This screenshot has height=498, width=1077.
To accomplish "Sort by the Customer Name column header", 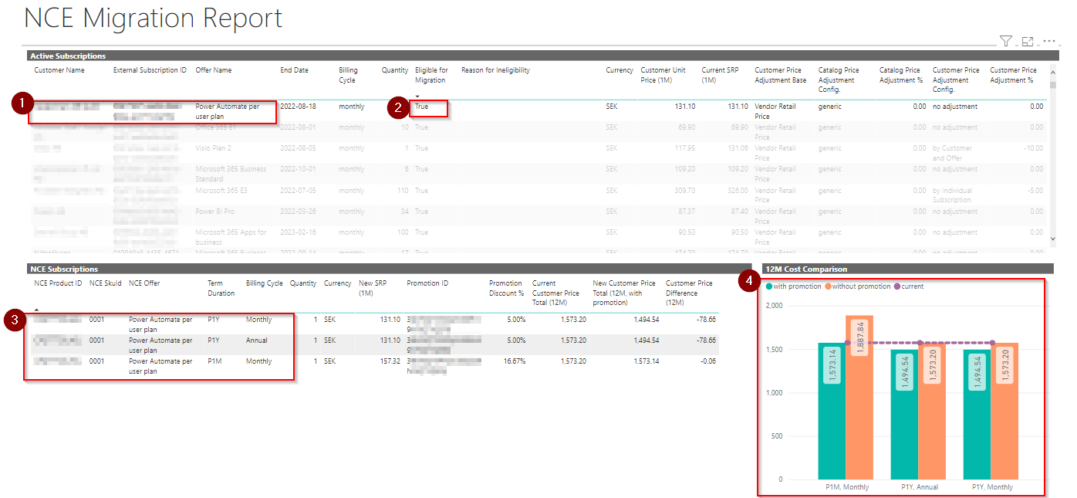I will [x=59, y=70].
